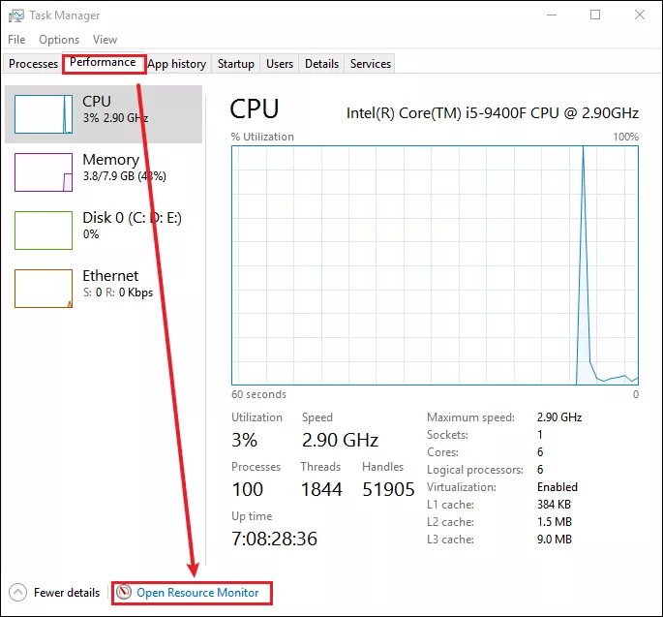
Task: Click the Virtualization Enabled value
Action: [x=558, y=487]
